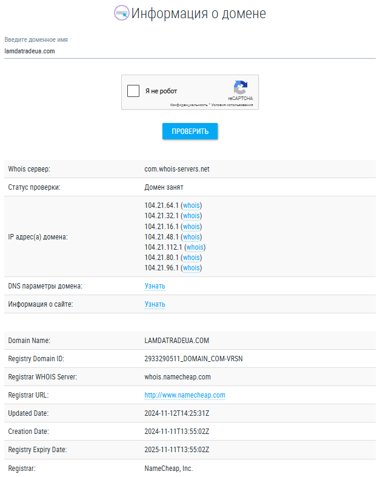Click the Updated Date value 2024-11-12T14:25:31Z

tap(177, 413)
